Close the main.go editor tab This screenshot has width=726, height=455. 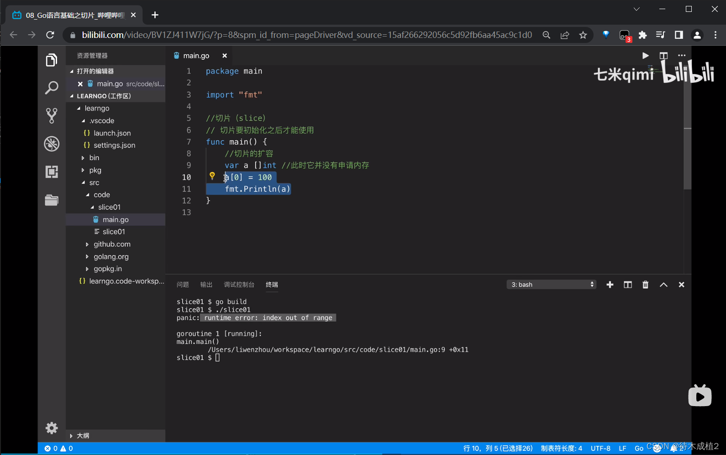[x=225, y=56]
